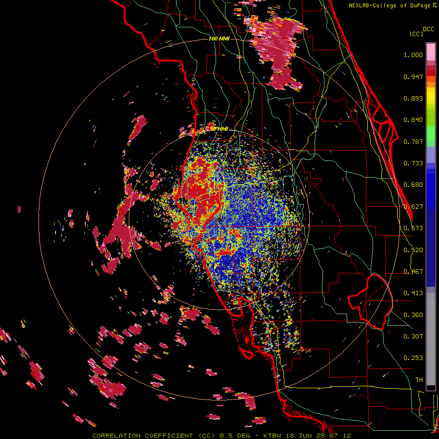
Task: Select the 0.893 legend value
Action: 413,98
